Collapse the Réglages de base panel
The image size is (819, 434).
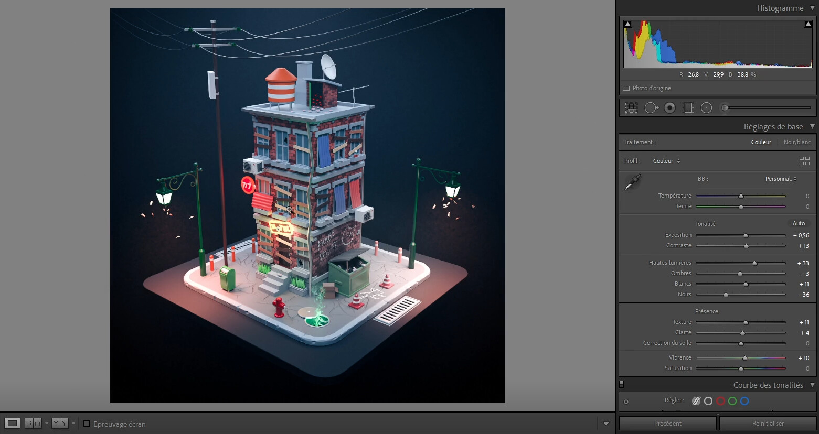pyautogui.click(x=812, y=126)
